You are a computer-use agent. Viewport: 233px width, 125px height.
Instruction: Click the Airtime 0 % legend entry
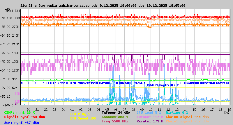click(x=177, y=112)
